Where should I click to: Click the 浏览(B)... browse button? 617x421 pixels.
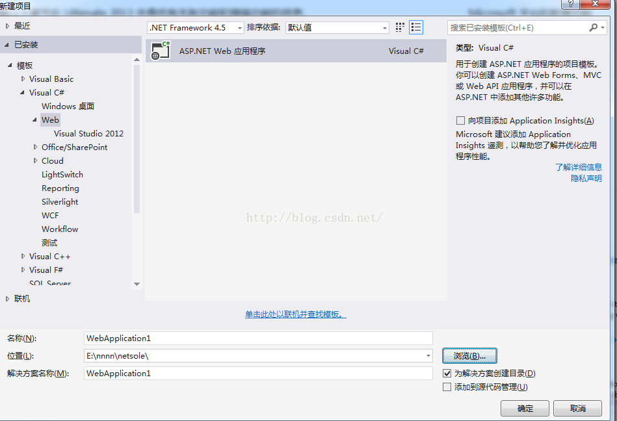tap(469, 356)
